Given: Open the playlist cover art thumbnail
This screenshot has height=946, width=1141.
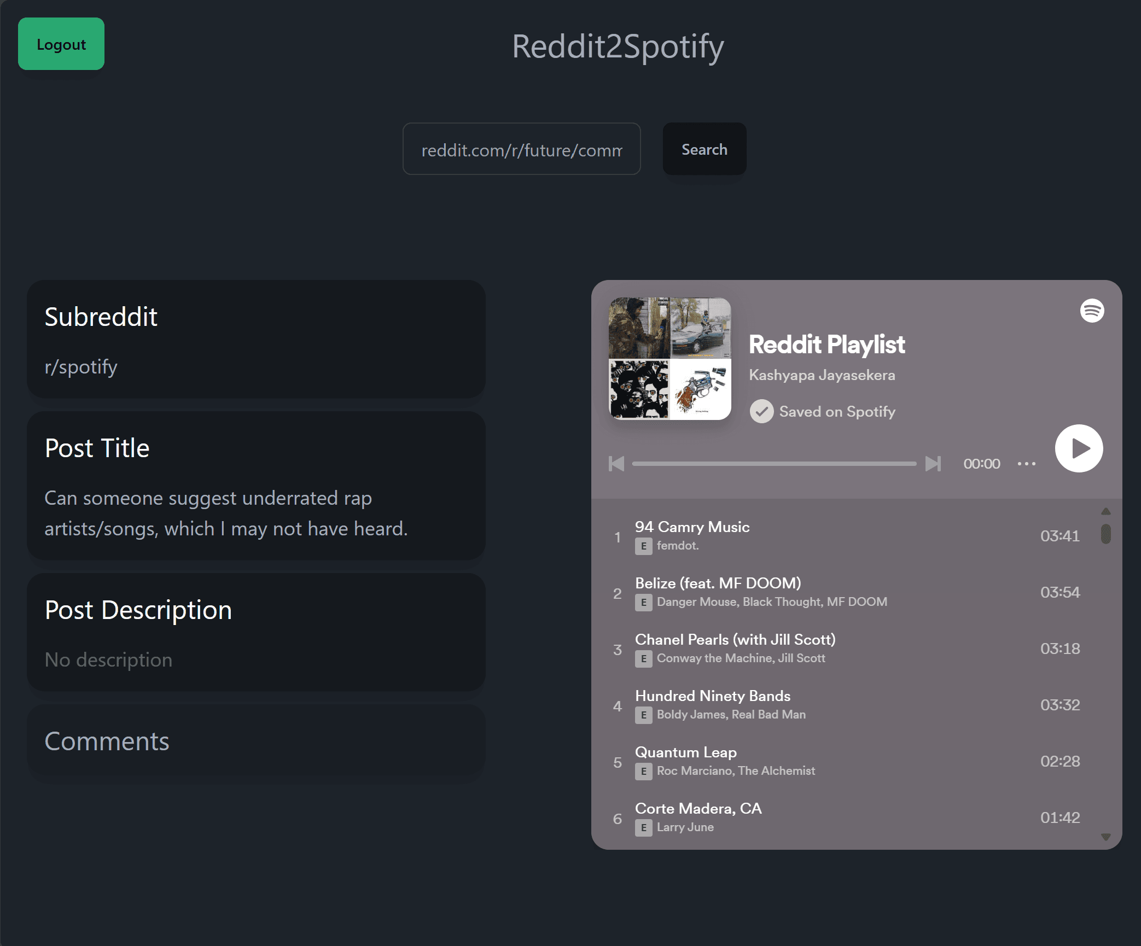Looking at the screenshot, I should pyautogui.click(x=670, y=359).
